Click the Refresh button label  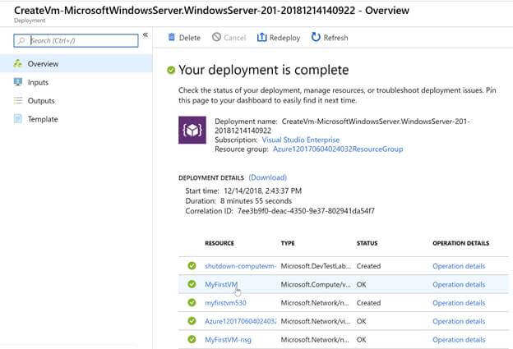335,38
